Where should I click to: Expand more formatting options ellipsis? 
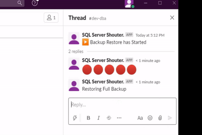point(119,118)
